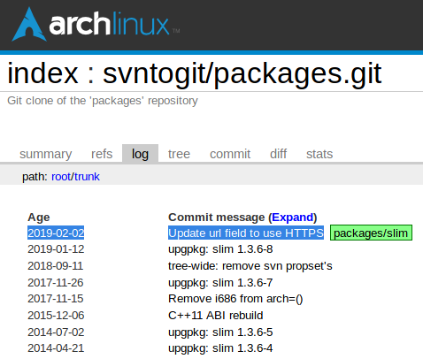Open 'Update url field to use HTTPS' commit

(x=246, y=233)
